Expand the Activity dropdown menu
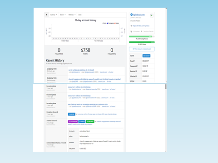 [54, 15]
